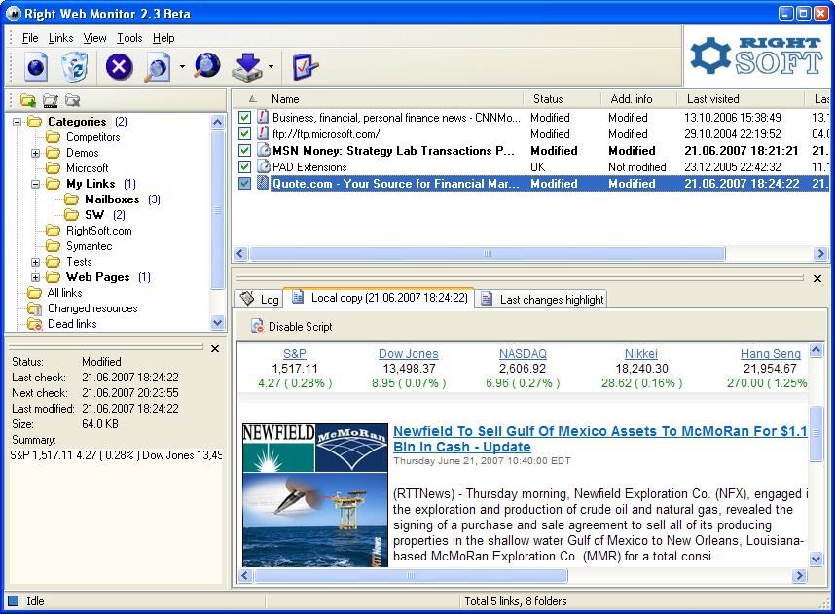The height and width of the screenshot is (614, 835).
Task: Open the Links menu
Action: [60, 38]
